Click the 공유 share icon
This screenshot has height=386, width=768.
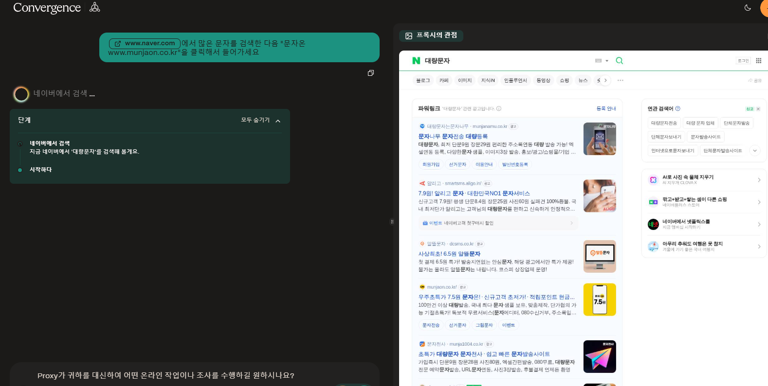pos(754,80)
